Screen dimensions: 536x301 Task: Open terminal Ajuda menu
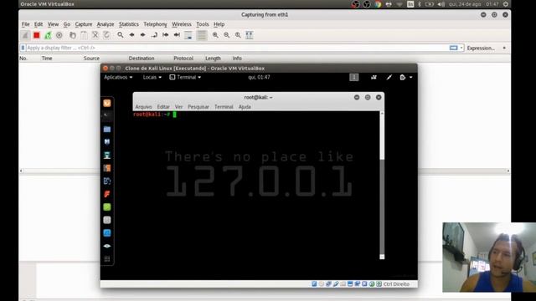[x=245, y=107]
